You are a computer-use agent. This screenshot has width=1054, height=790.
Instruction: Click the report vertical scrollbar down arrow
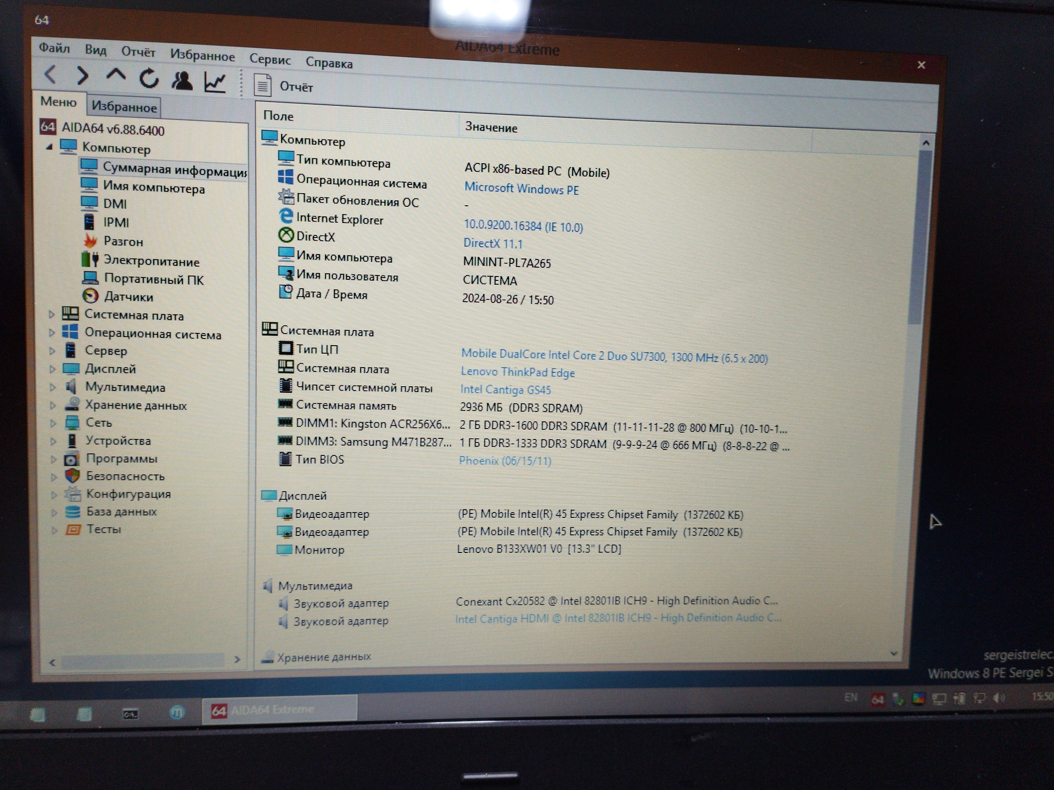click(894, 653)
